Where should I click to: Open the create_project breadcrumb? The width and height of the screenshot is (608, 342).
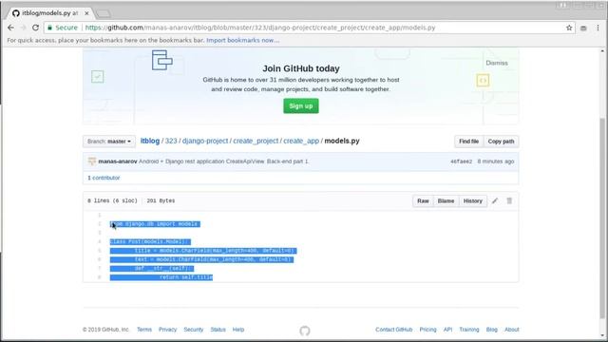256,141
